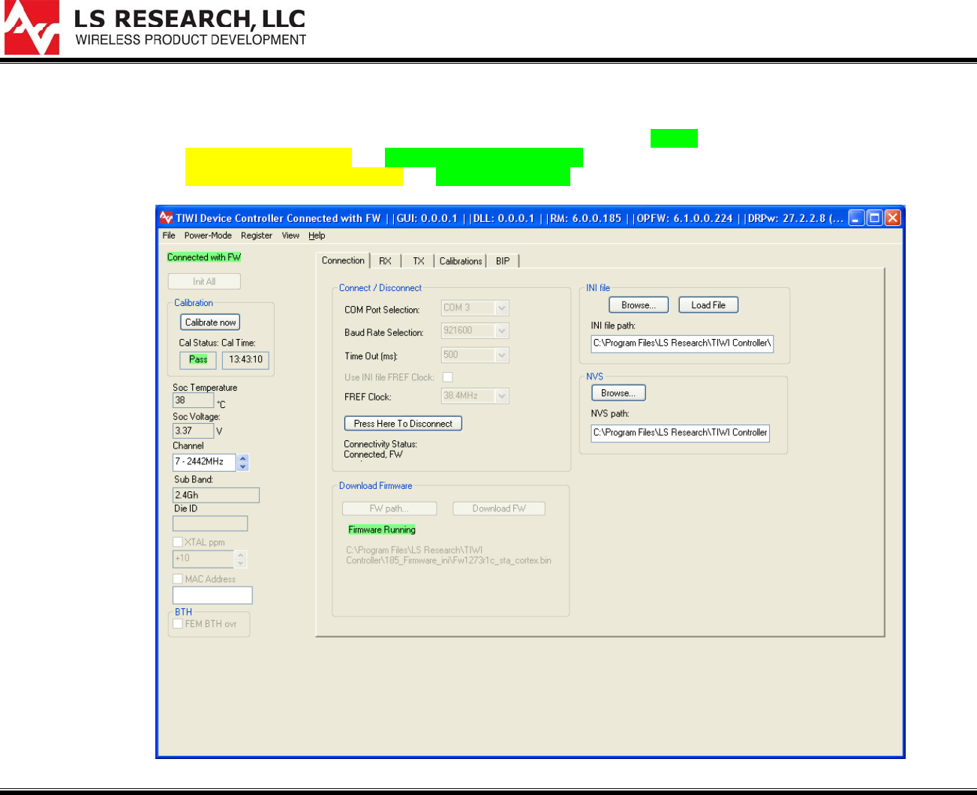
Task: Open the FREF Clock dropdown
Action: (x=475, y=396)
